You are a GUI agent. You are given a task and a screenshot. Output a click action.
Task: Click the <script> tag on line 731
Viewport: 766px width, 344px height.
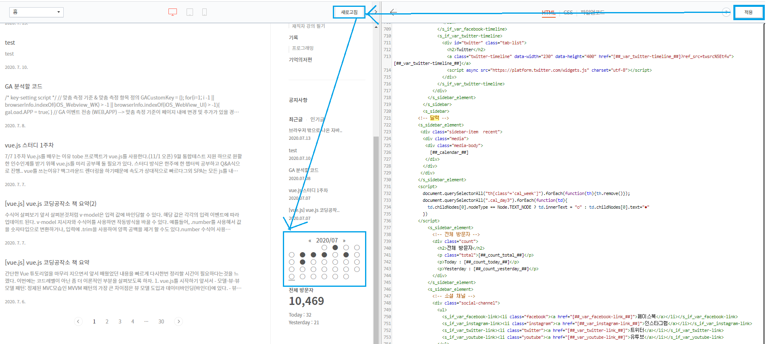(428, 187)
